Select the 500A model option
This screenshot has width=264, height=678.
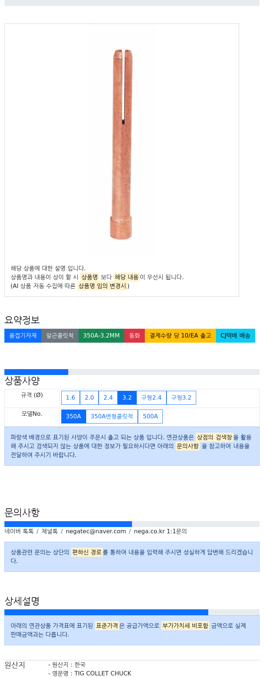[x=150, y=416]
